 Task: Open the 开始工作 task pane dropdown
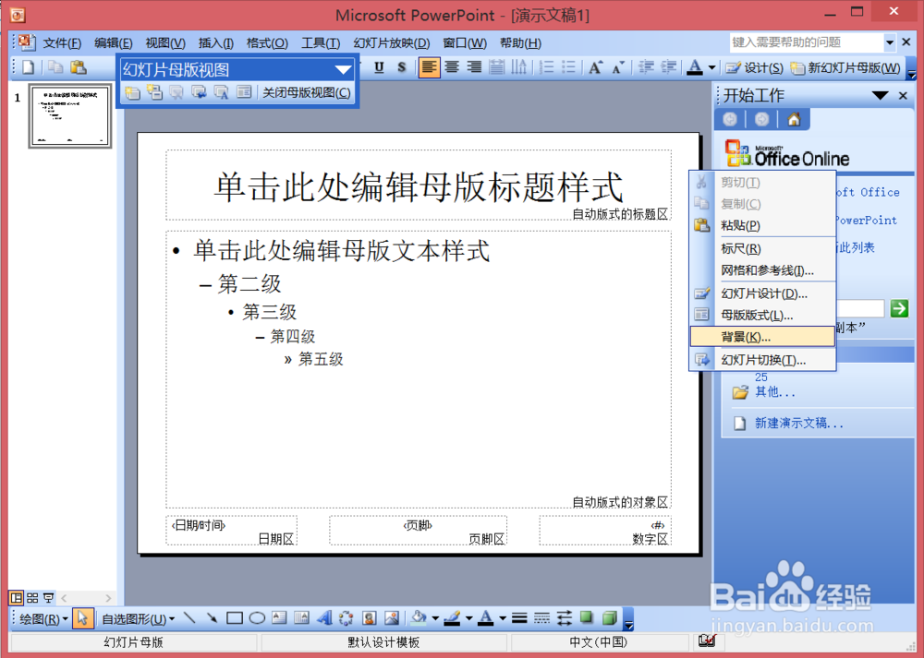(880, 95)
